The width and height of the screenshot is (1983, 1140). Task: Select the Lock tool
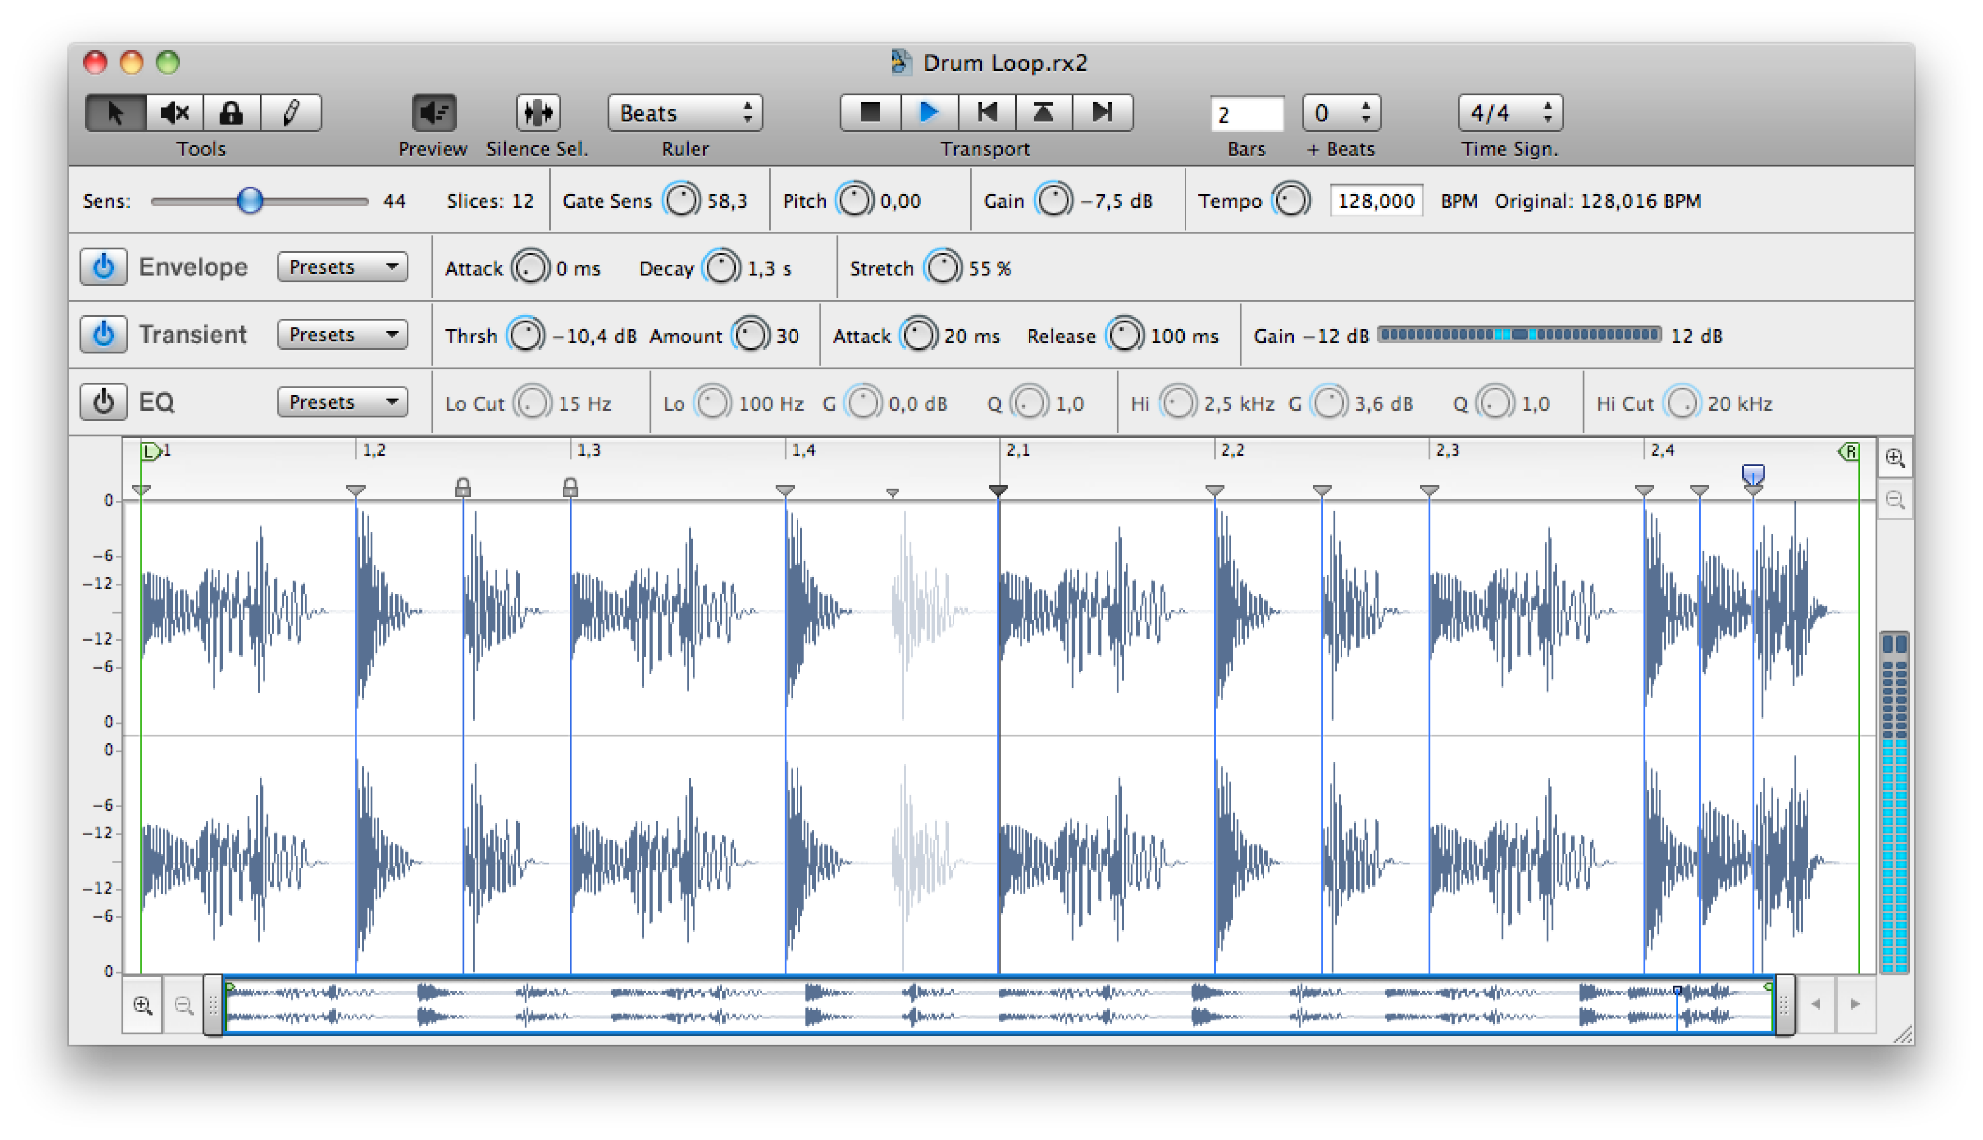click(x=231, y=113)
